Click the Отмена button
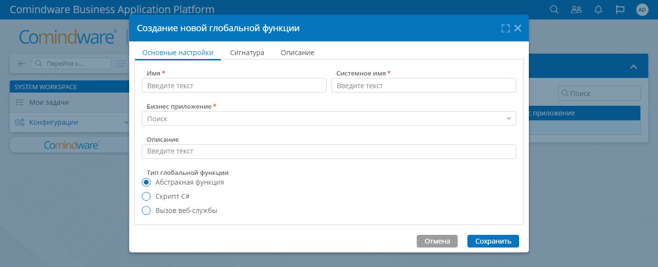Image resolution: width=658 pixels, height=267 pixels. (x=437, y=241)
